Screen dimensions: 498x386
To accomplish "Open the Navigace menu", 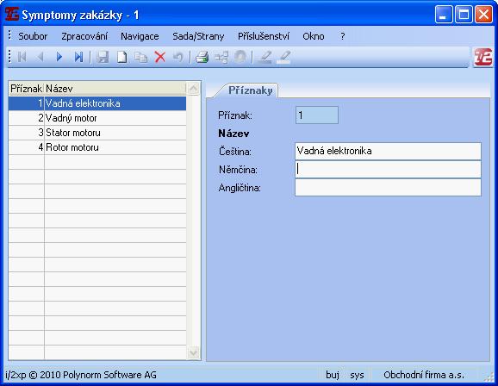I will tap(140, 36).
